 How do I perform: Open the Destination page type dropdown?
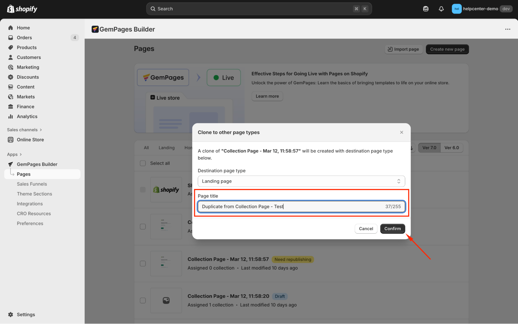pos(301,181)
